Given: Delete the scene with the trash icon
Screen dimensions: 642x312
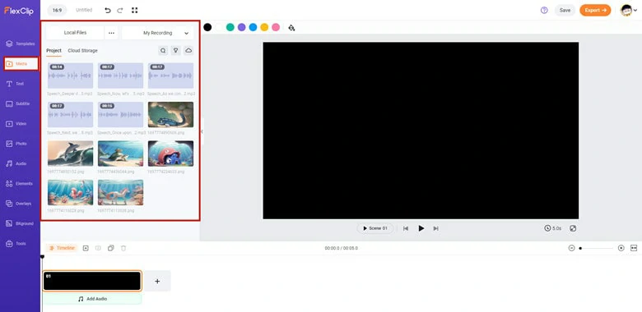Looking at the screenshot, I should 123,248.
